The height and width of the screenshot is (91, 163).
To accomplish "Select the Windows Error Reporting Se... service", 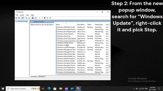I will coord(67,32).
